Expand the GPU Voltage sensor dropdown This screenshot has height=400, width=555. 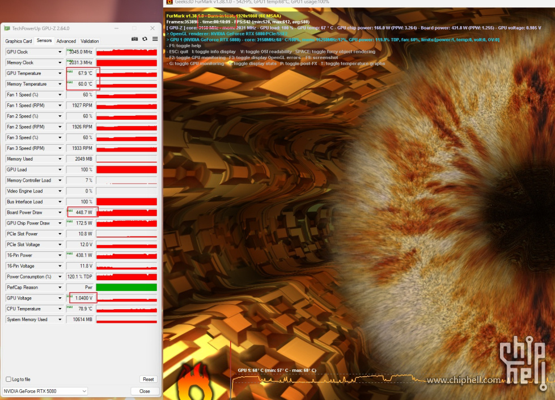(x=60, y=298)
